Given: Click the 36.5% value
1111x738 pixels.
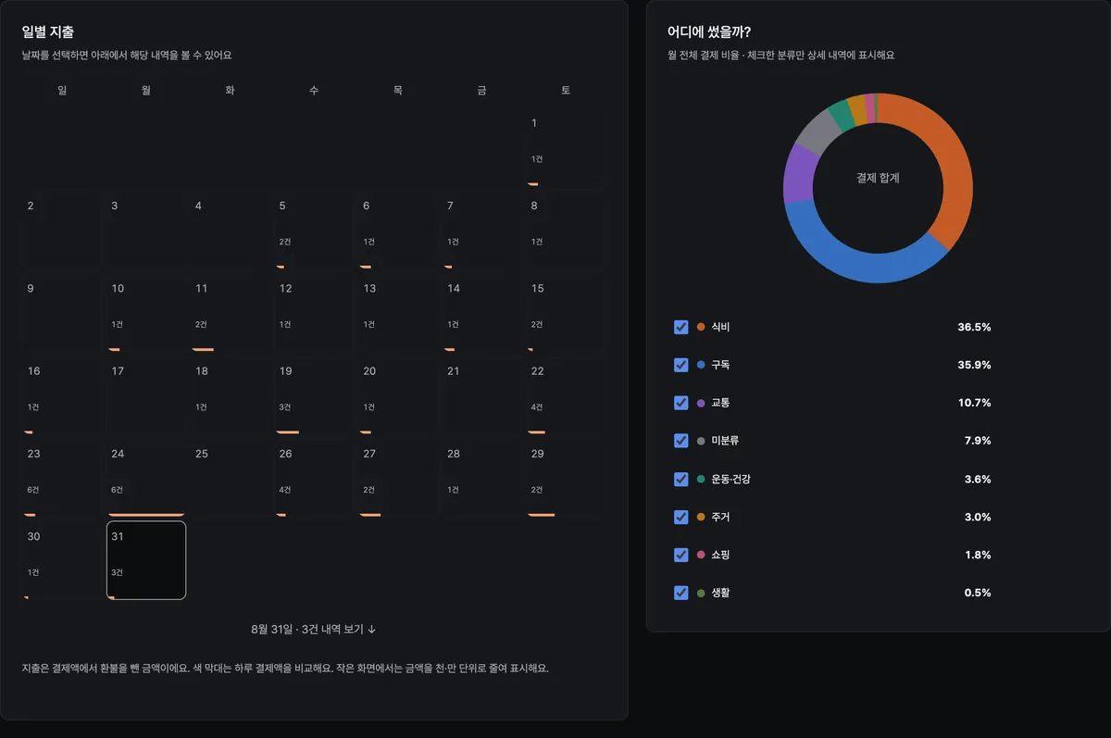Looking at the screenshot, I should click(974, 327).
